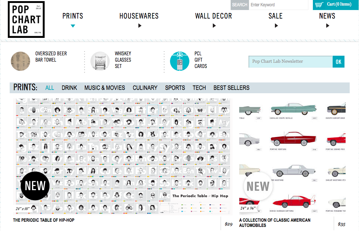Filter prints by Best Sellers

pyautogui.click(x=231, y=88)
